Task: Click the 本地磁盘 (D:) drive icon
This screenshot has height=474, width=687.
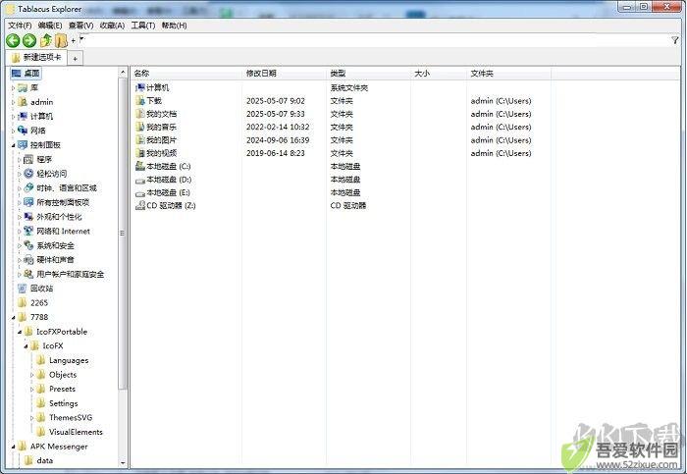Action: click(x=140, y=180)
